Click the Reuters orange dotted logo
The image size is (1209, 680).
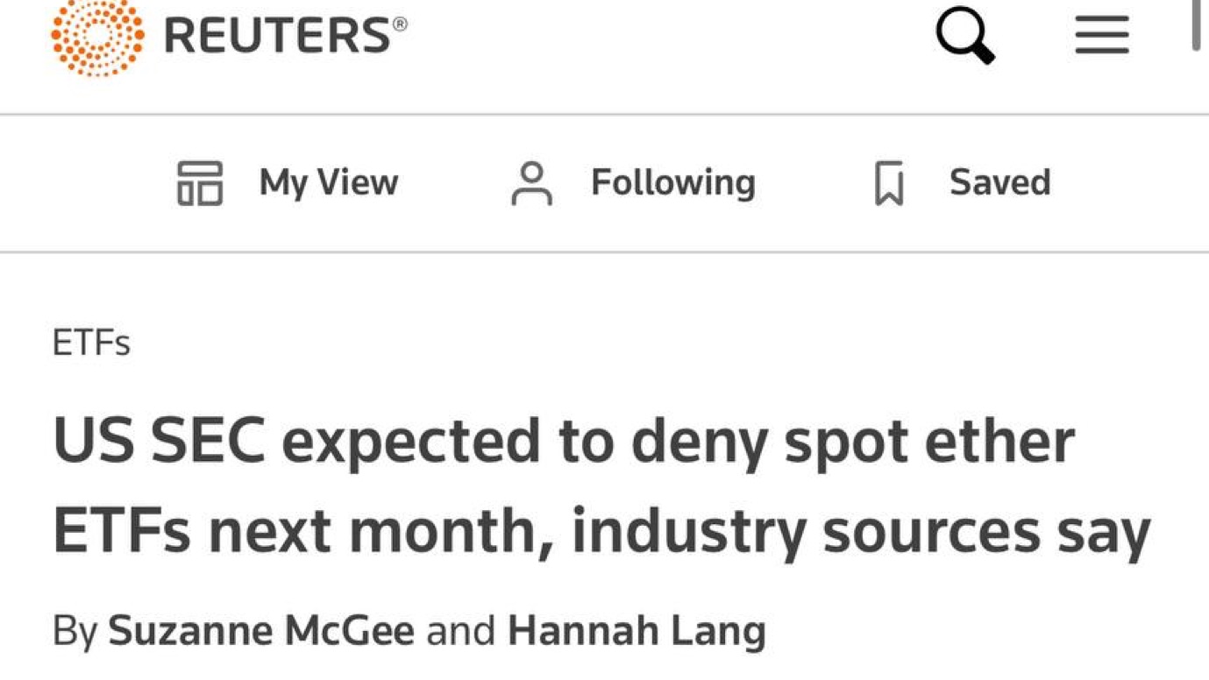click(x=97, y=35)
